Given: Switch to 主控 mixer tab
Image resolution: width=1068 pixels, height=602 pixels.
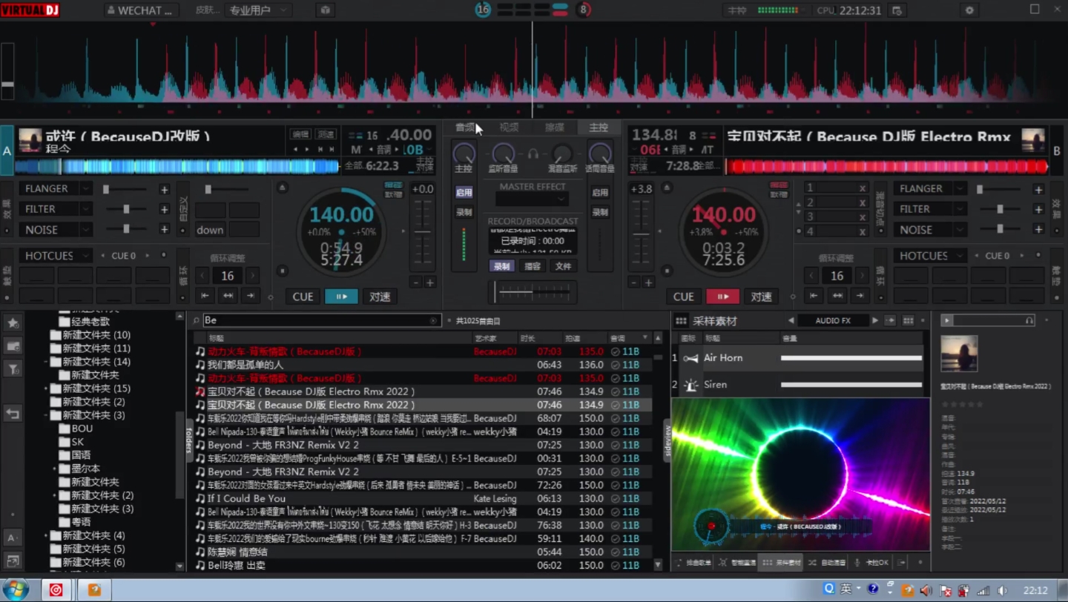Looking at the screenshot, I should tap(599, 128).
